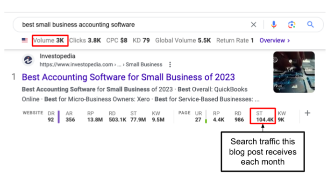
Task: Click the Investopedia site favicon
Action: click(28, 60)
